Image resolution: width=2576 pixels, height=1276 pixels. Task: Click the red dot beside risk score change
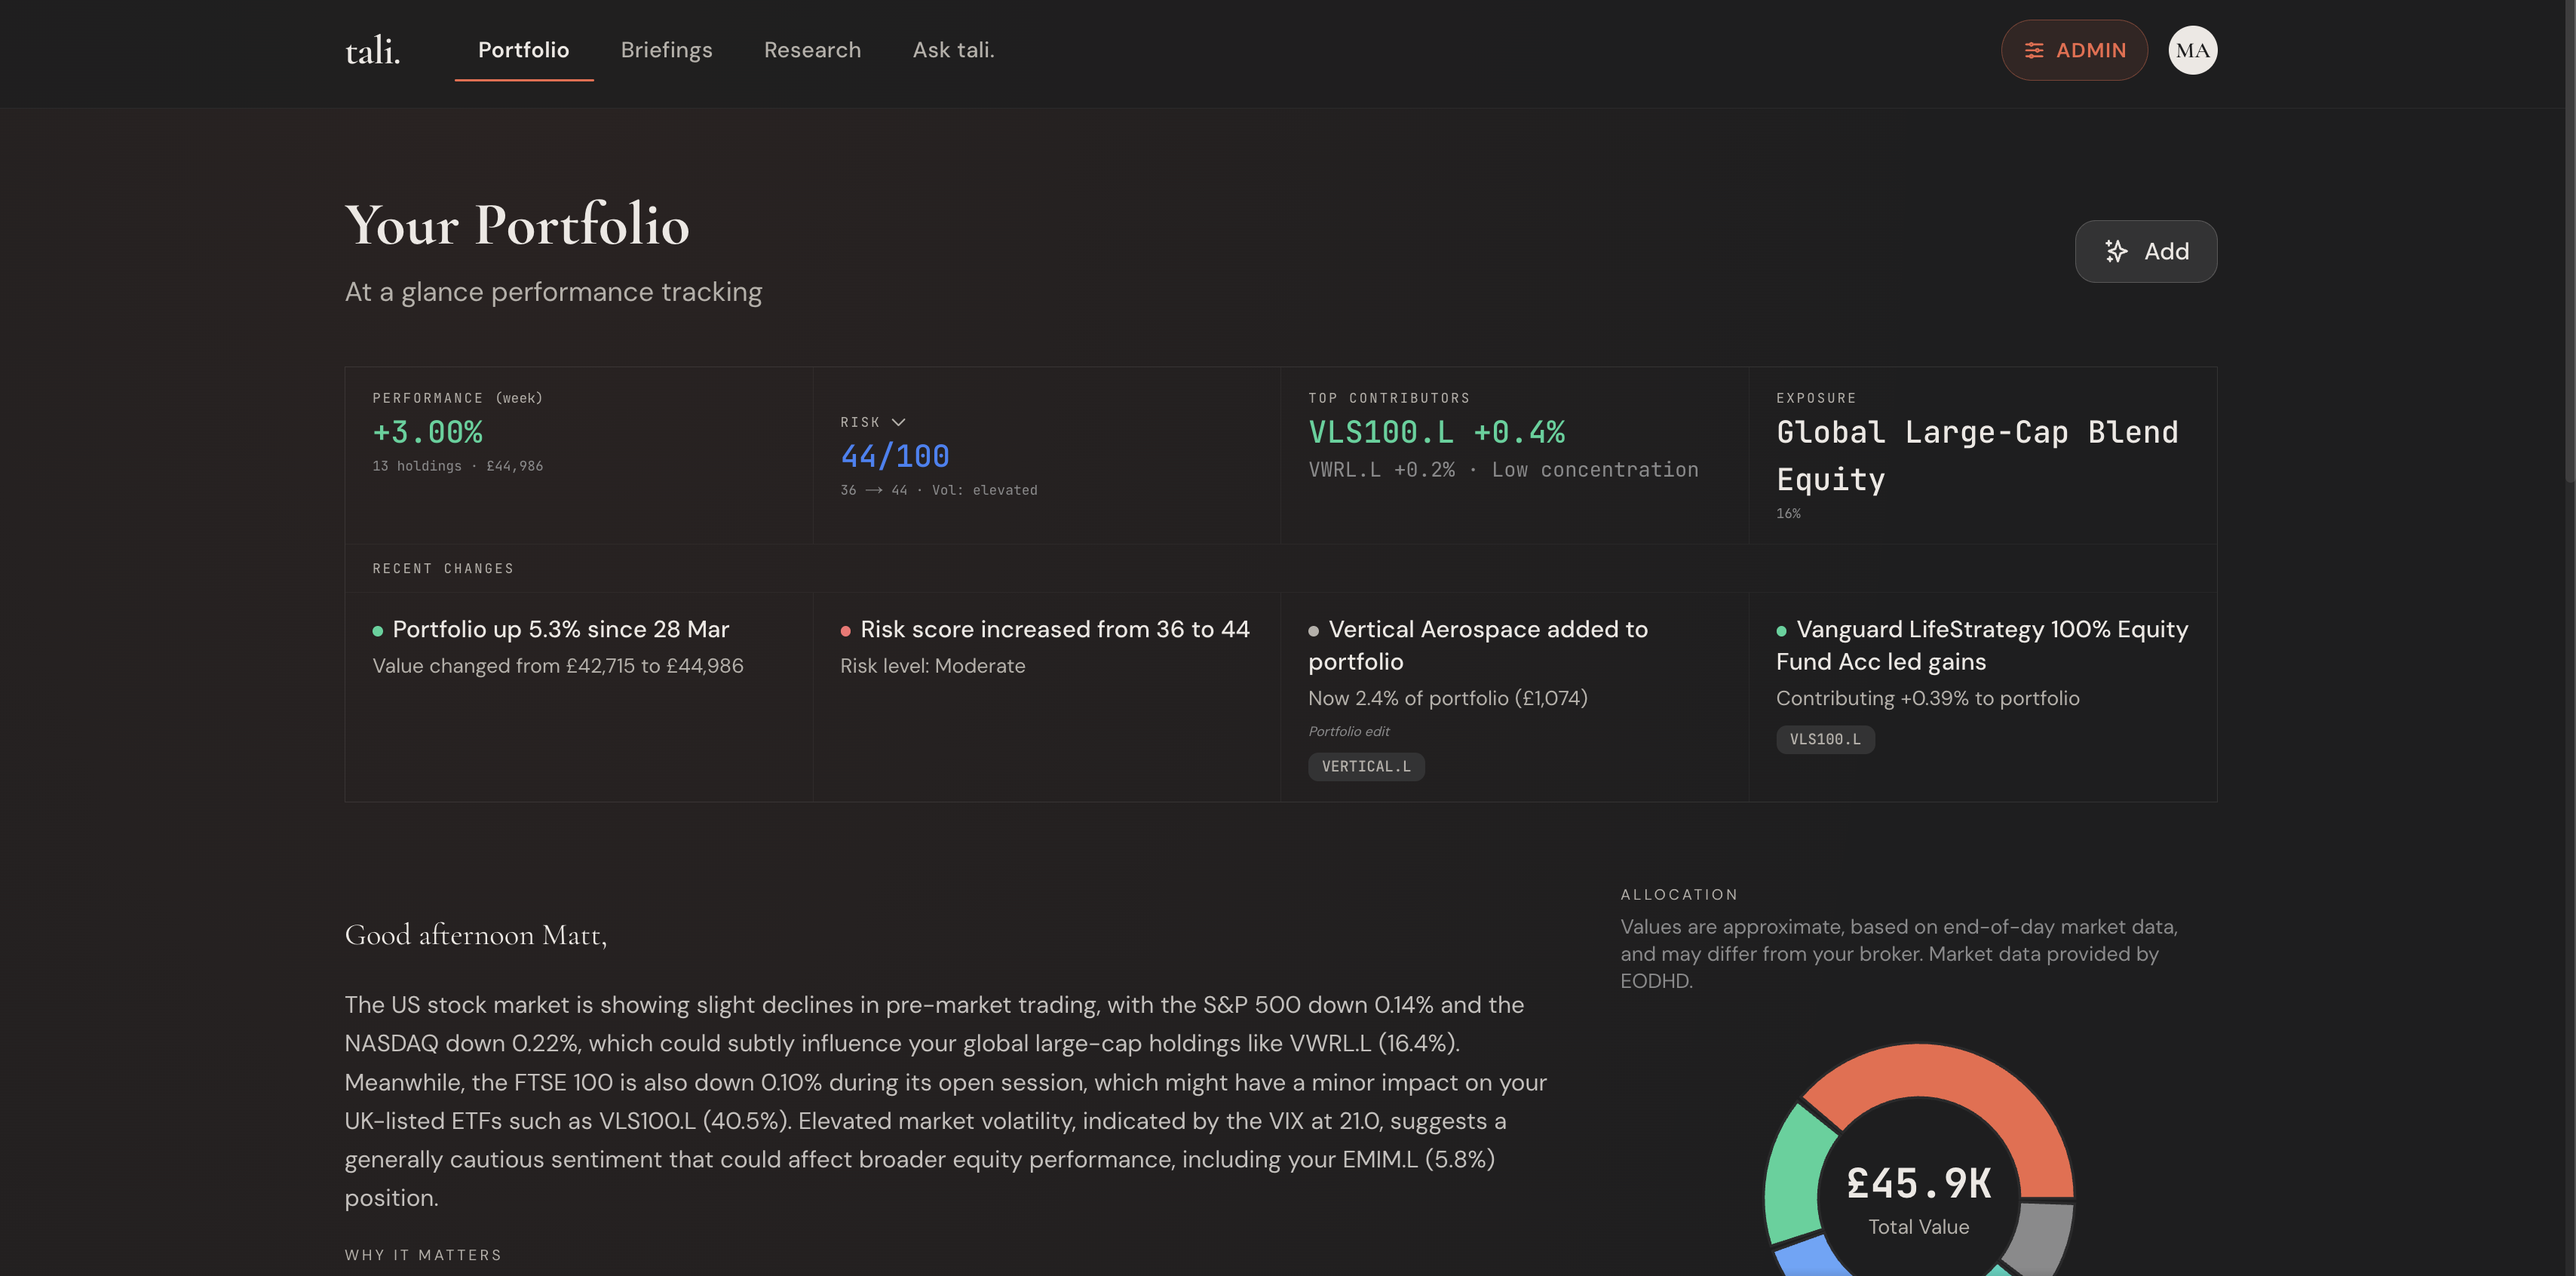pyautogui.click(x=845, y=630)
